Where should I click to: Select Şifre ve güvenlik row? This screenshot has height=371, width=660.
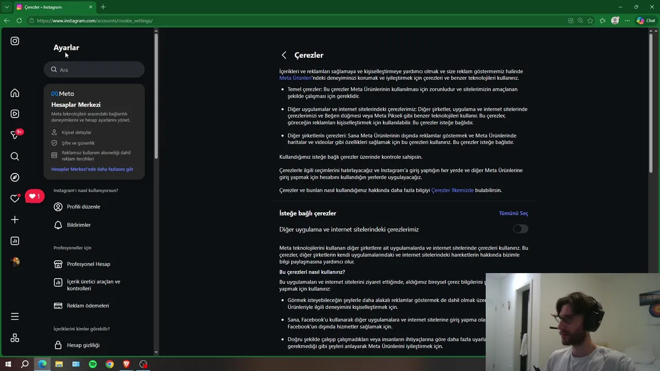click(78, 143)
